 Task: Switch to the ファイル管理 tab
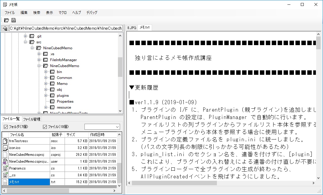(x=31, y=119)
